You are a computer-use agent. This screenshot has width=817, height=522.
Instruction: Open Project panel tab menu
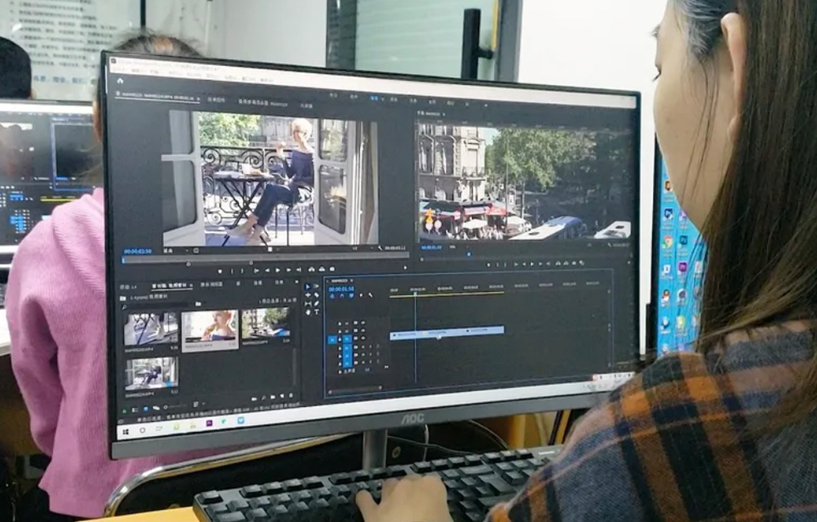point(191,286)
